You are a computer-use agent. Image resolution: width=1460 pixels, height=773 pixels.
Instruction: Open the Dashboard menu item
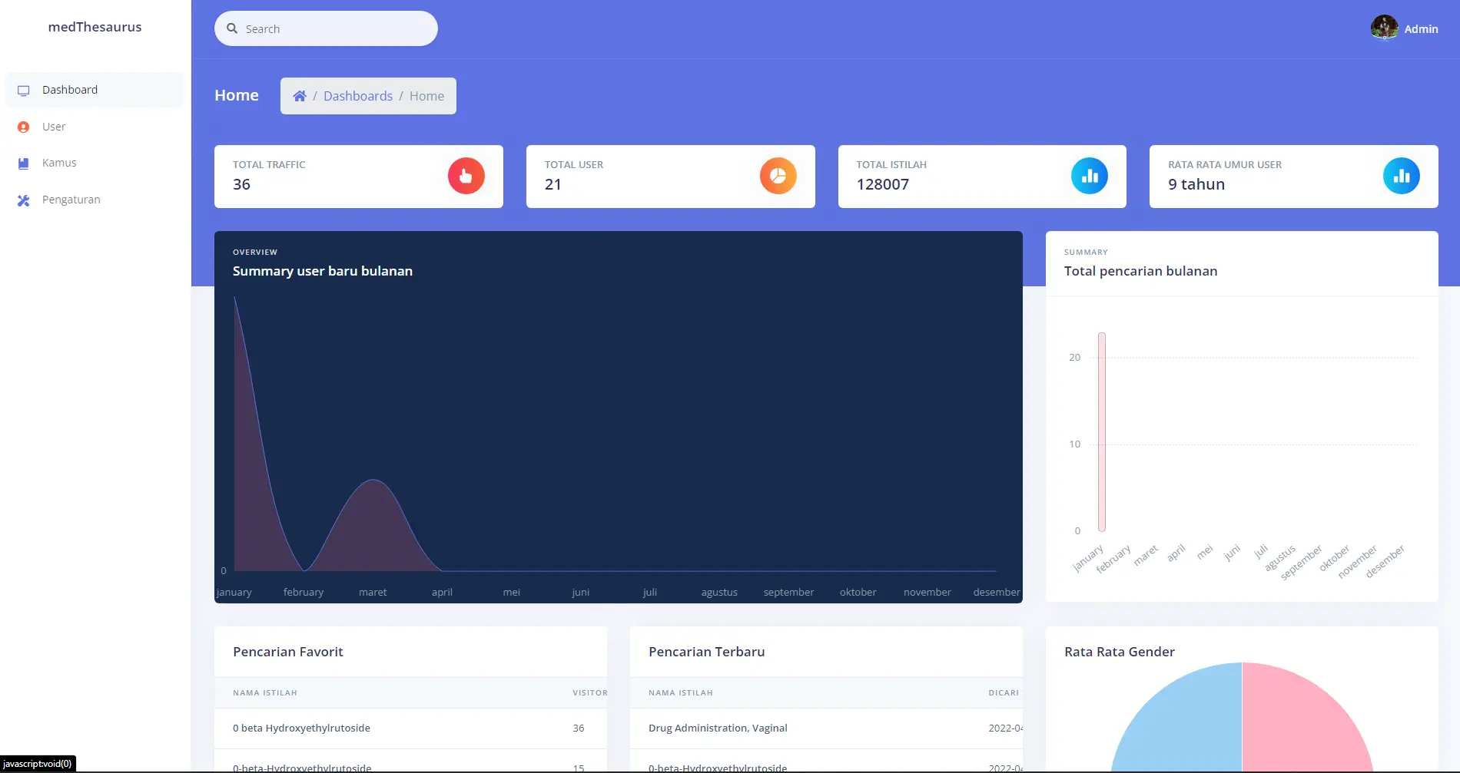click(70, 90)
